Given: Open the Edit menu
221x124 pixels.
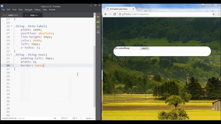Looking at the screenshot, I should (8, 10).
